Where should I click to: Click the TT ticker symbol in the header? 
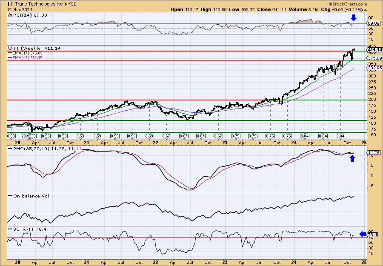[10, 4]
